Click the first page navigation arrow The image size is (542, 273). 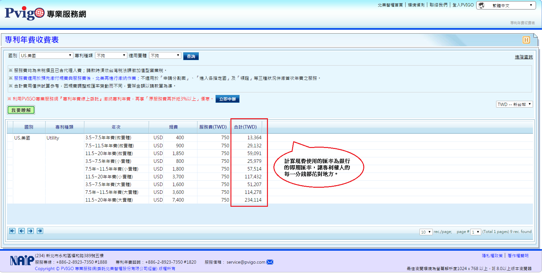(12, 231)
